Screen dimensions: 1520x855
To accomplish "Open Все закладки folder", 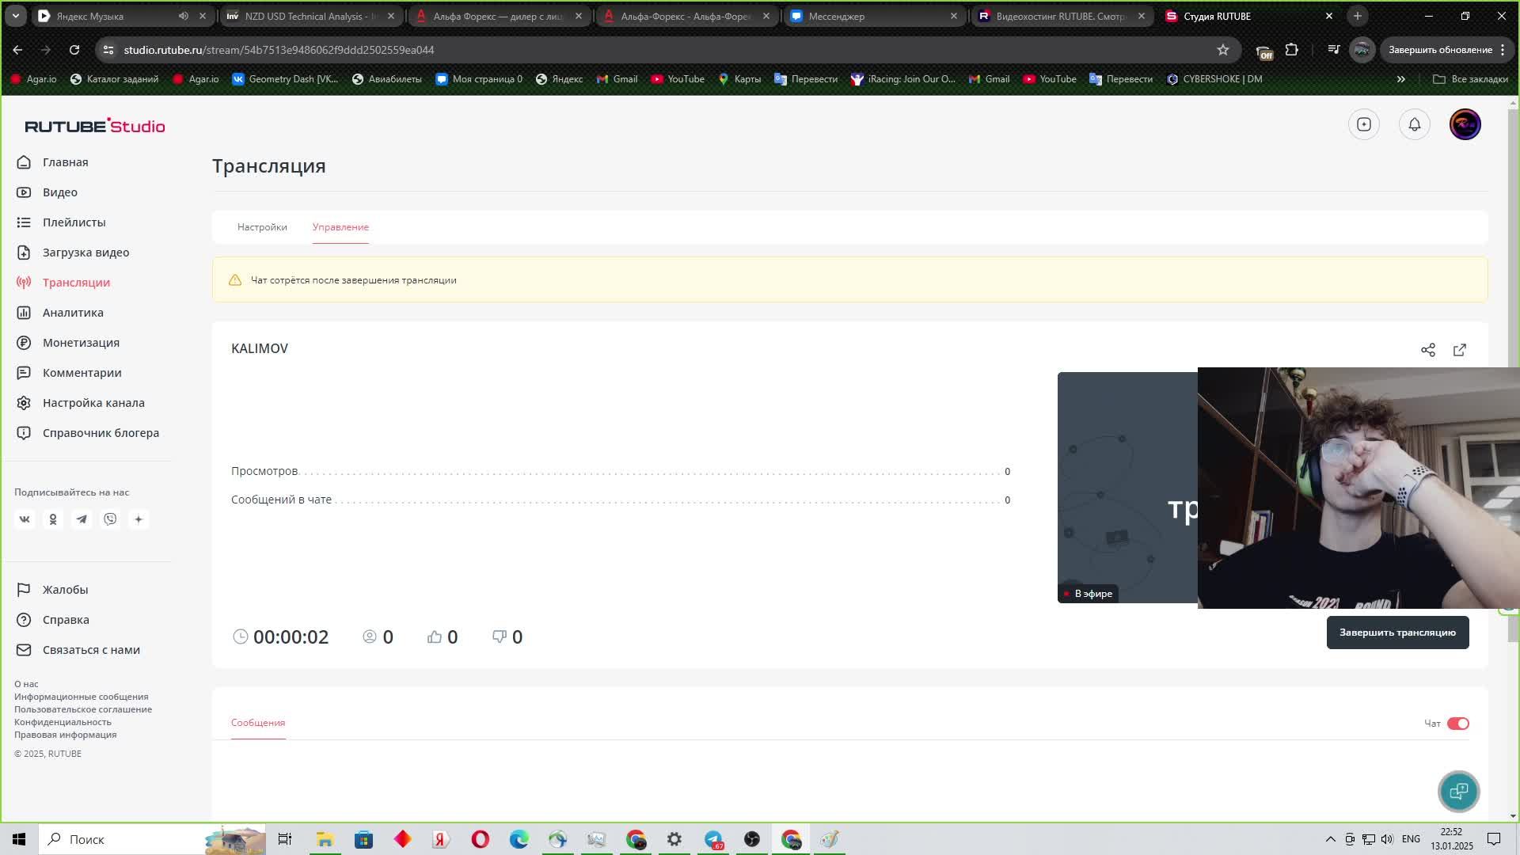I will tap(1471, 79).
